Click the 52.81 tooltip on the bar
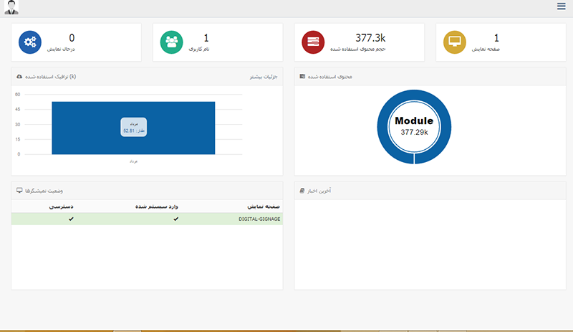573x332 pixels. pos(134,127)
